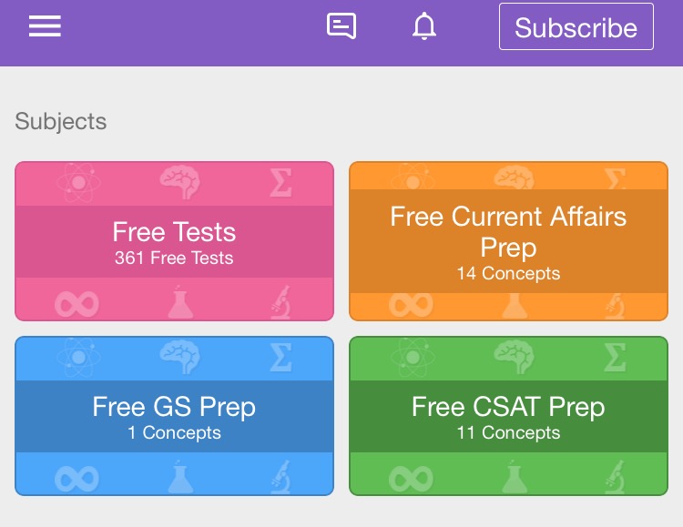683x527 pixels.
Task: Click the microscope icon on Free Tests card
Action: (x=280, y=301)
